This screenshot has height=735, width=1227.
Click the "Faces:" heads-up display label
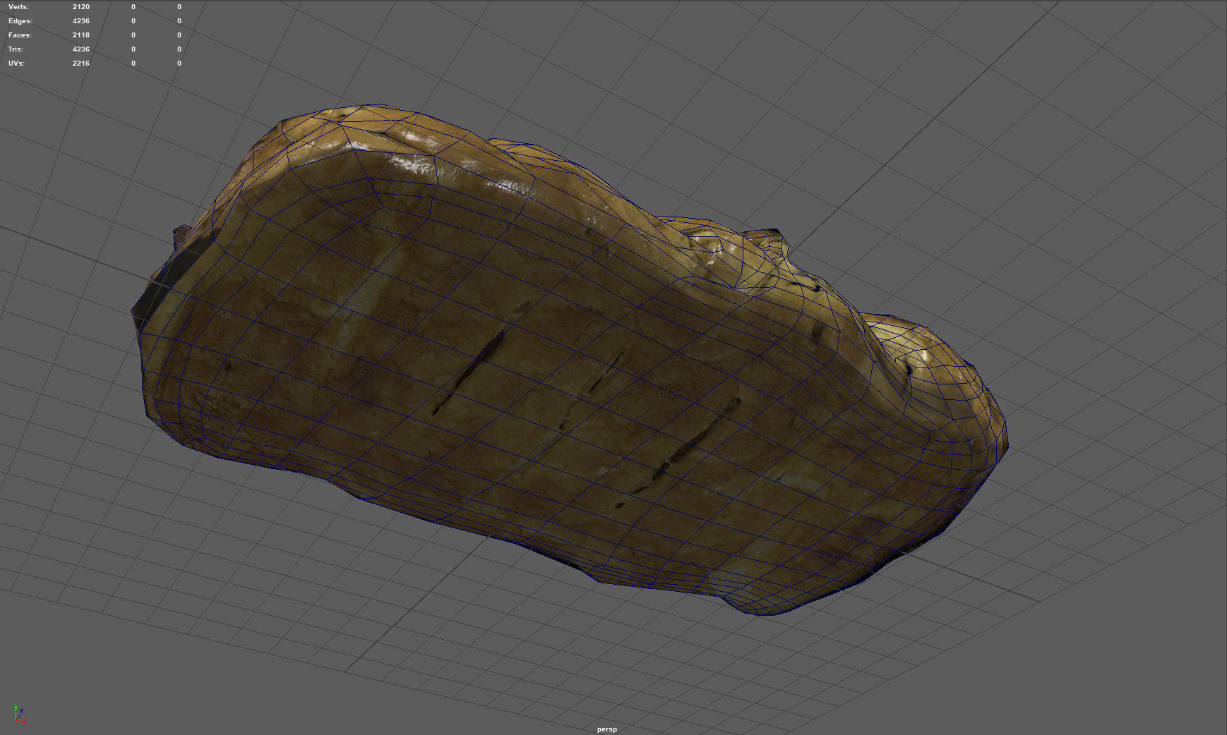pyautogui.click(x=20, y=35)
